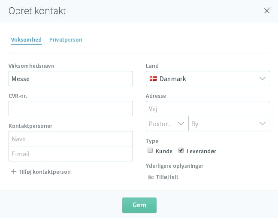Enable the Kunde checkbox
This screenshot has width=278, height=218.
150,151
